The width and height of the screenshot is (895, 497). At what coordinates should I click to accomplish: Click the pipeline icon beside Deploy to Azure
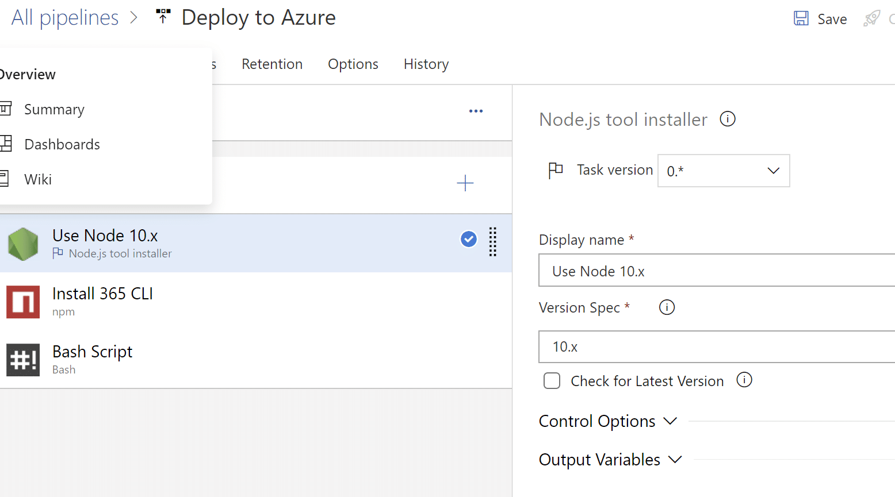point(163,16)
